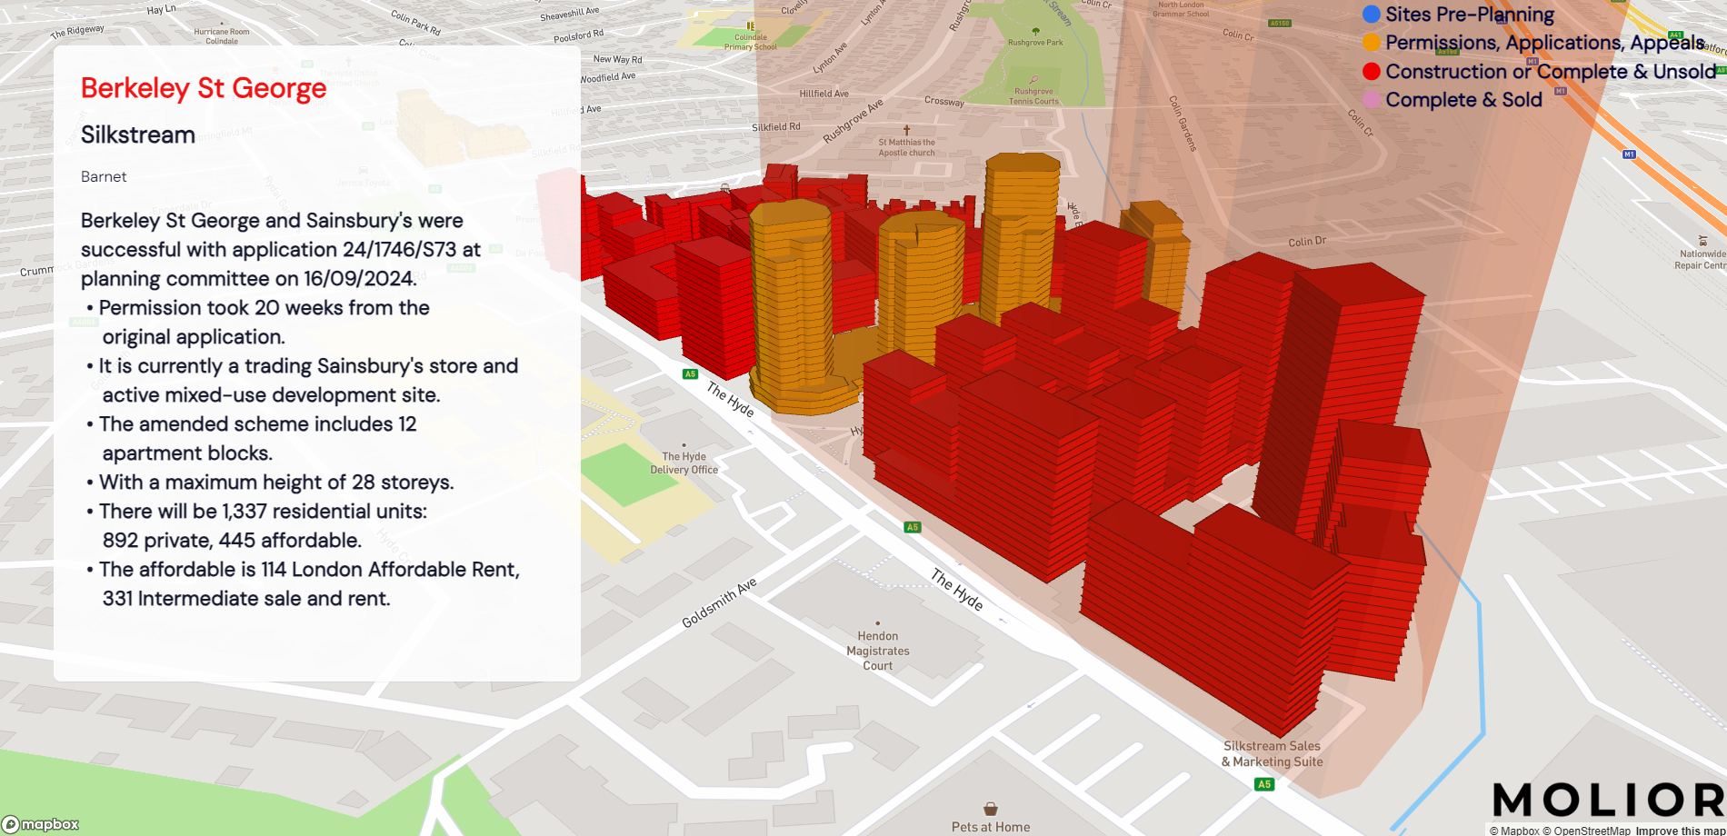Click the blue Sites Pre-Planning legend dot
The height and width of the screenshot is (836, 1727).
tap(1372, 15)
